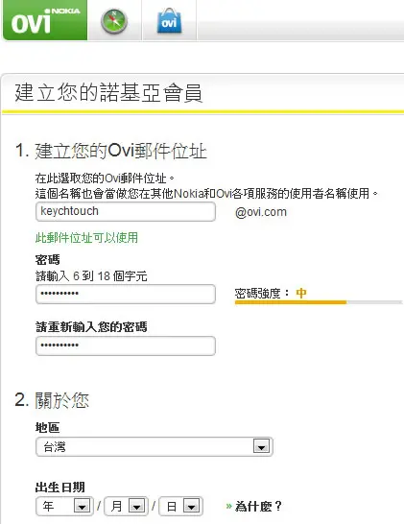The width and height of the screenshot is (404, 524).
Task: Click the 1. 建立您的Ovi郵件位址 section heading
Action: tap(111, 151)
